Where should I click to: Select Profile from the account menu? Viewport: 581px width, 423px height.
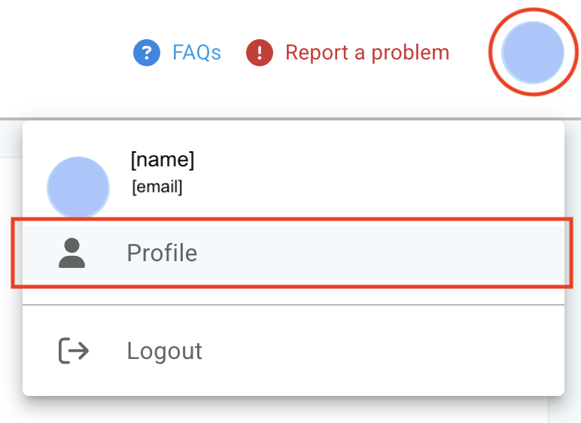[292, 254]
